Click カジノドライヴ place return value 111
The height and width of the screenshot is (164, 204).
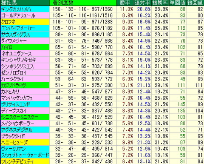click(x=199, y=85)
